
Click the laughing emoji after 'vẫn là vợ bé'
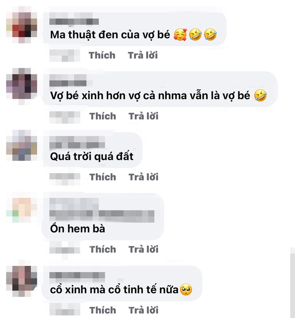[x=260, y=96]
